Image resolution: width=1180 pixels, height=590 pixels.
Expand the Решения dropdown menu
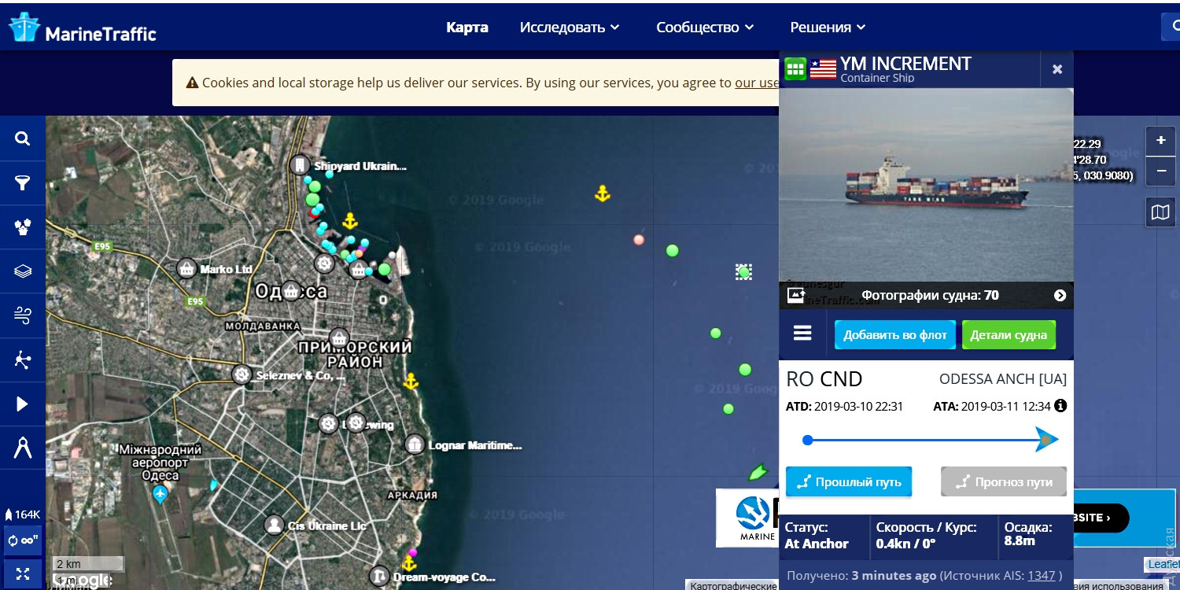[x=828, y=28]
